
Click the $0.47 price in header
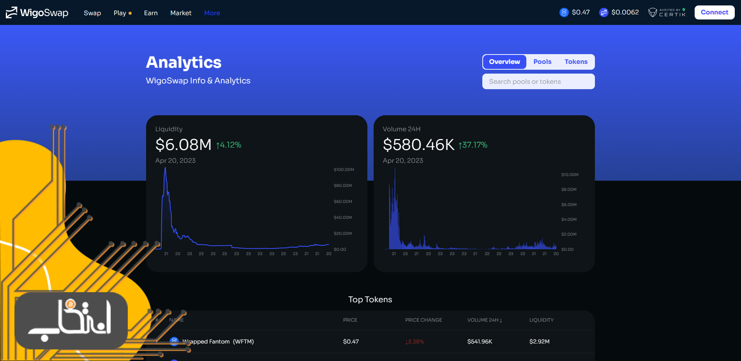click(580, 12)
